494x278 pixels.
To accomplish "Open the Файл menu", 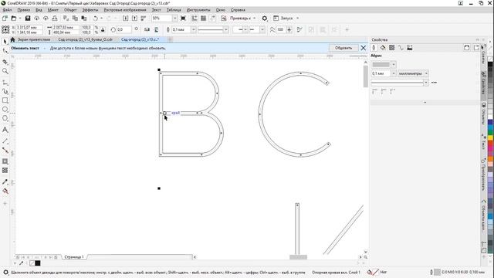I will click(7, 10).
